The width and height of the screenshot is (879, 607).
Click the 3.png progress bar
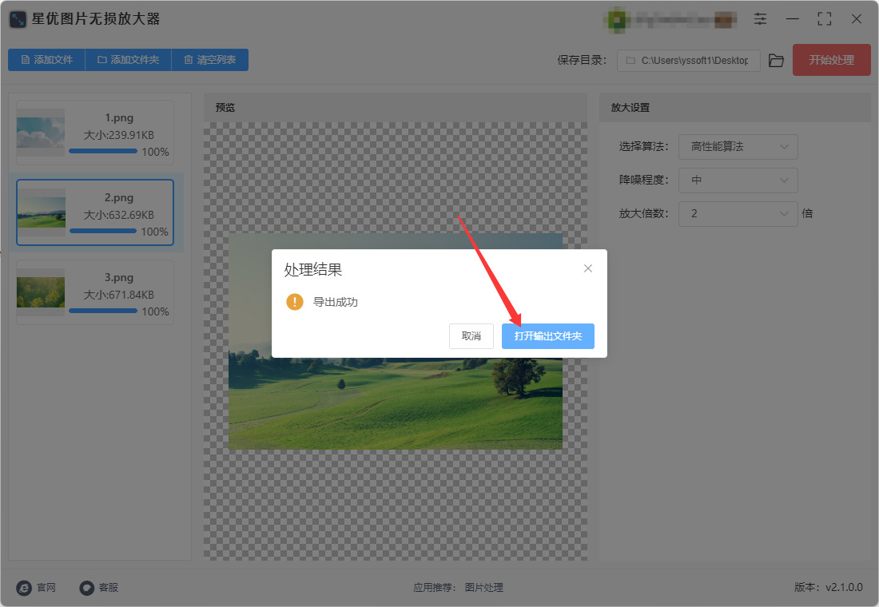[x=103, y=311]
